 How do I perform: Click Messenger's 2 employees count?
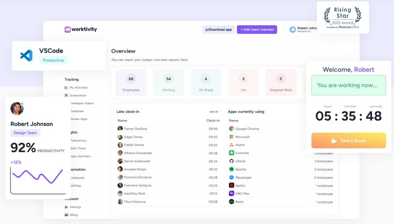click(x=323, y=177)
